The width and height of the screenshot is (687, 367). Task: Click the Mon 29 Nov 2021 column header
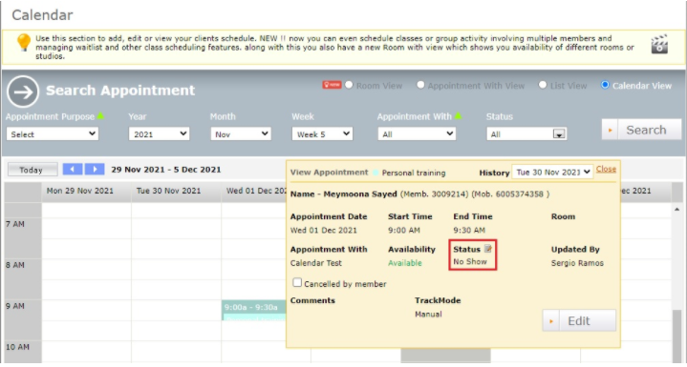pos(79,191)
